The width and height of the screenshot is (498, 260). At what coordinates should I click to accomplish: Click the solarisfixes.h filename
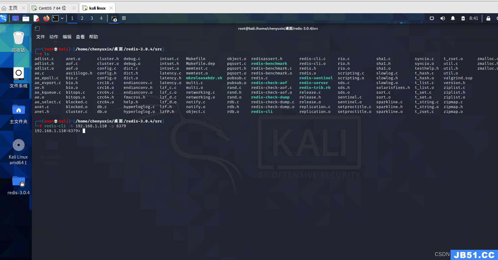(393, 88)
